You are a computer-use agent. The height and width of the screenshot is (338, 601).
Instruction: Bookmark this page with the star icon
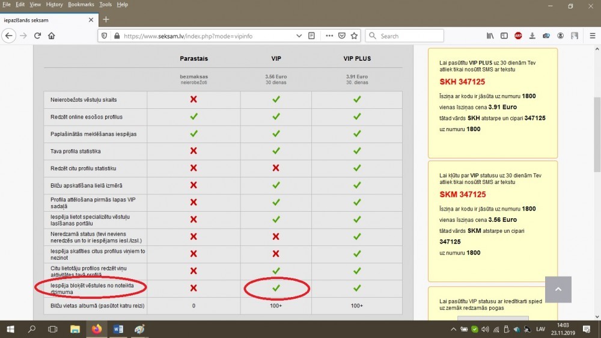point(355,35)
